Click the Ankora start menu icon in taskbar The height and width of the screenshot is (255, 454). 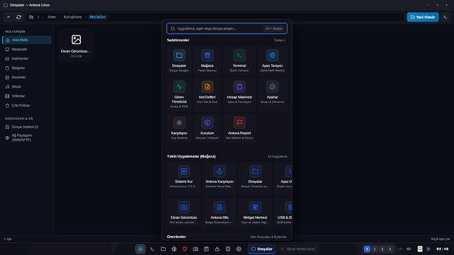tap(140, 249)
